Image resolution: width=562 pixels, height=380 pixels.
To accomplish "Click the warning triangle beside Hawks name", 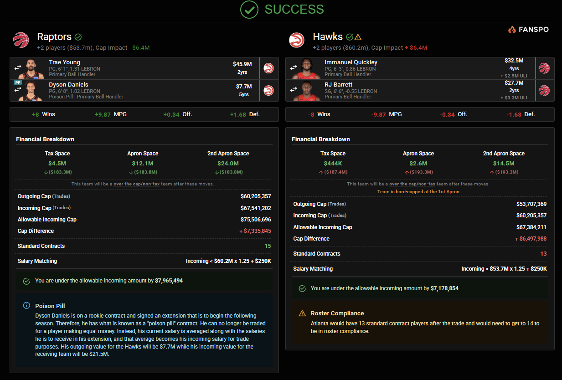I will click(358, 37).
